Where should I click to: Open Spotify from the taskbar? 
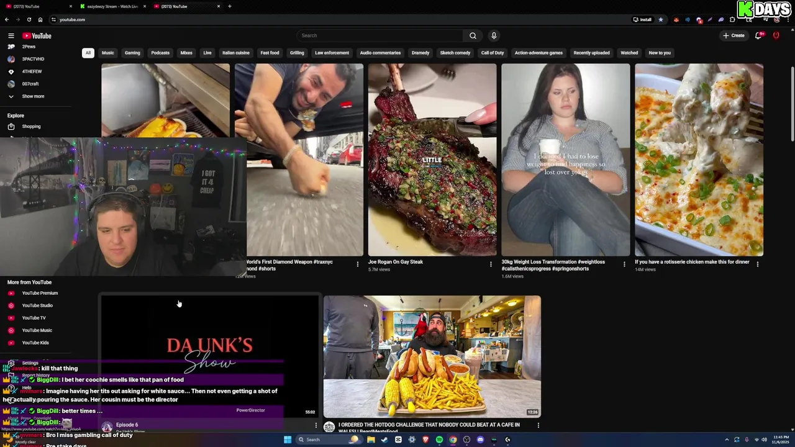point(439,440)
